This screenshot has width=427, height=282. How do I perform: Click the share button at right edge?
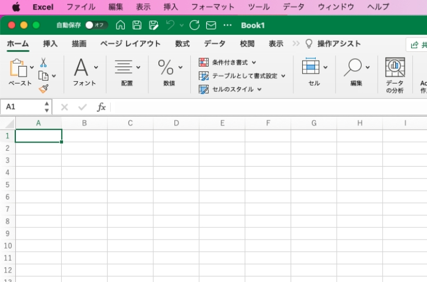[x=418, y=45]
